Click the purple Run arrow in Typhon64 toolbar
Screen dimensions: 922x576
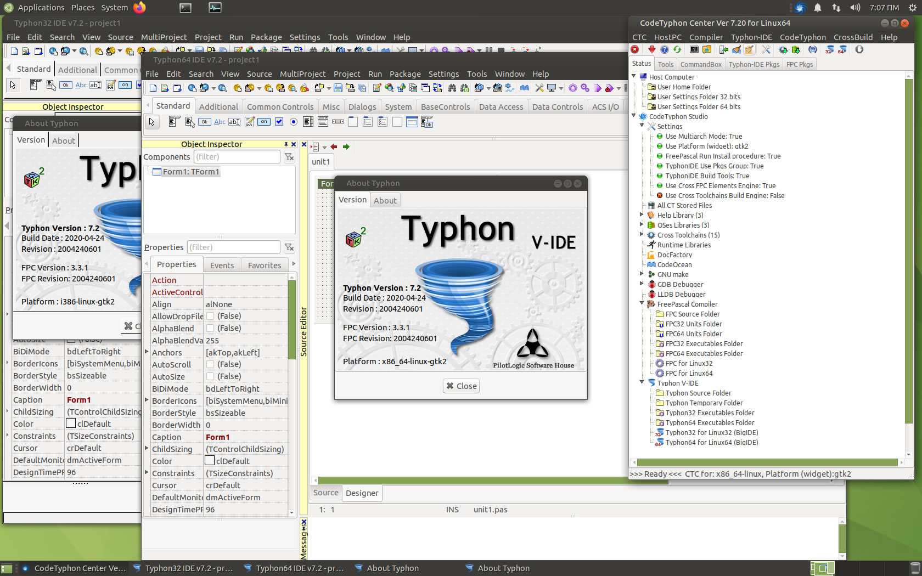(x=597, y=88)
